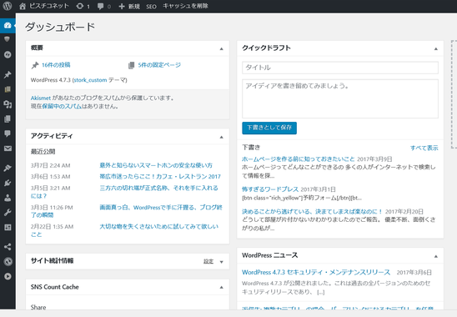The height and width of the screenshot is (317, 457).
Task: Open the Settings sidebar icon
Action: tap(8, 227)
